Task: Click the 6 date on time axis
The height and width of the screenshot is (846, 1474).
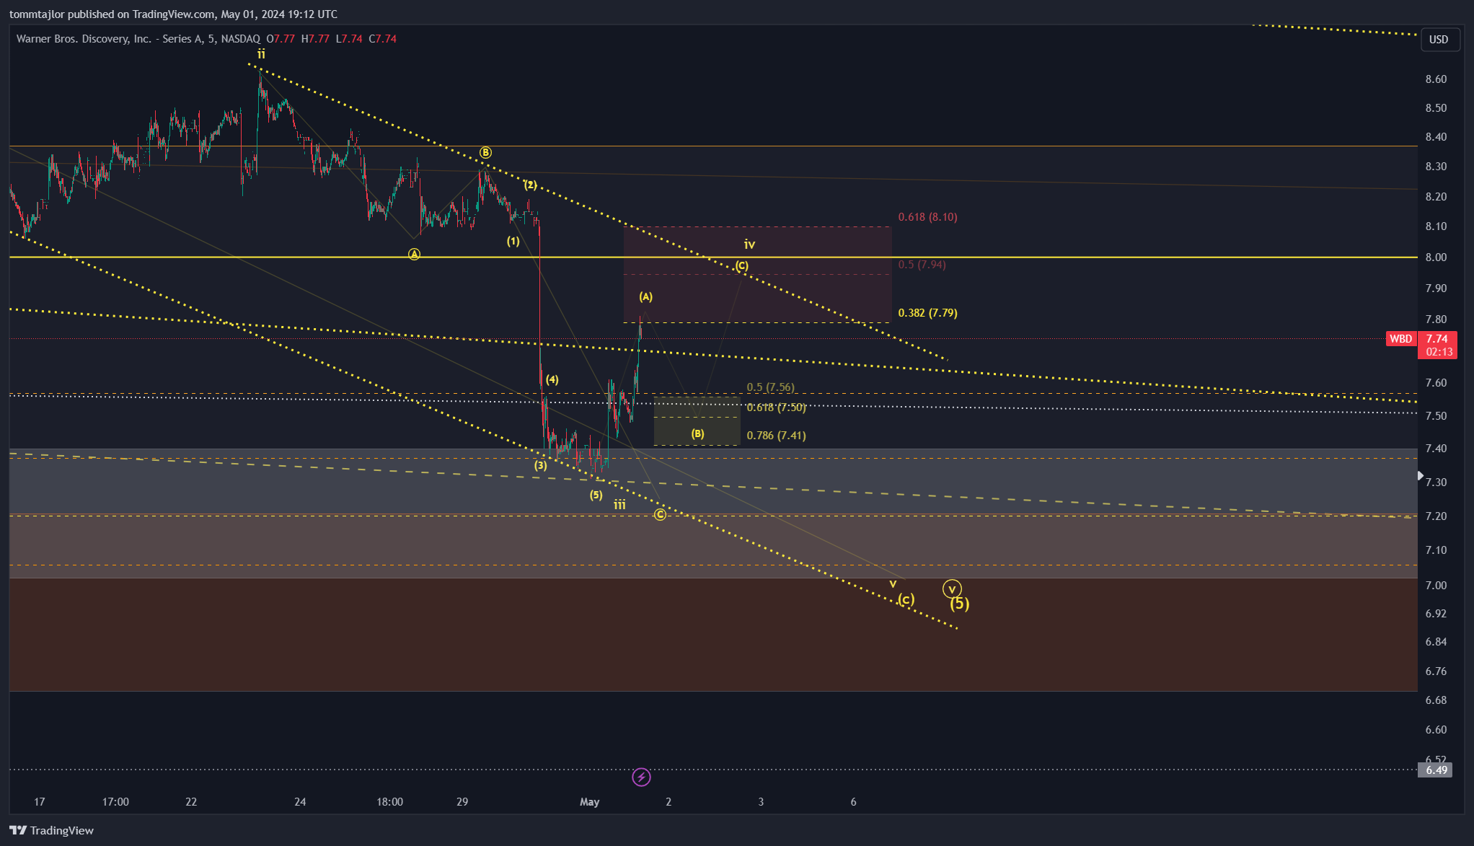Action: [853, 801]
